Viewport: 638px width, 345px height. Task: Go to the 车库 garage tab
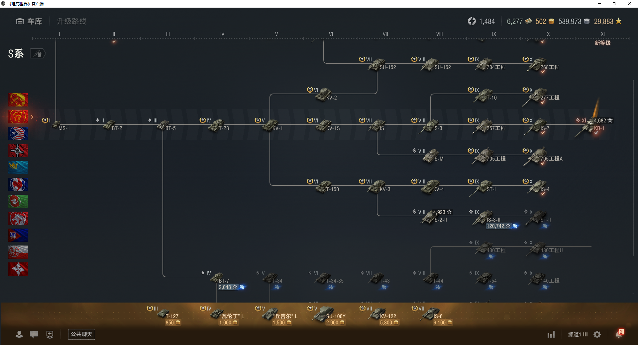click(x=29, y=21)
